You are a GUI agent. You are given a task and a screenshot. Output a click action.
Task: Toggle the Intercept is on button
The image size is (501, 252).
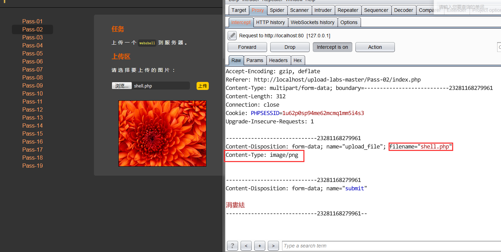point(332,47)
